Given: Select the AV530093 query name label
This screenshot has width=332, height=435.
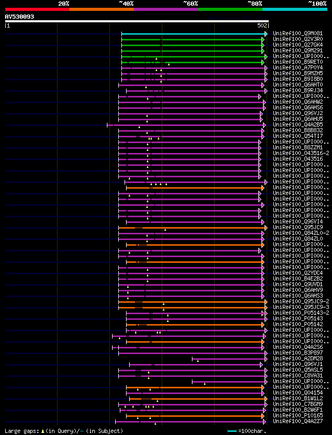Looking at the screenshot, I should pyautogui.click(x=19, y=17).
